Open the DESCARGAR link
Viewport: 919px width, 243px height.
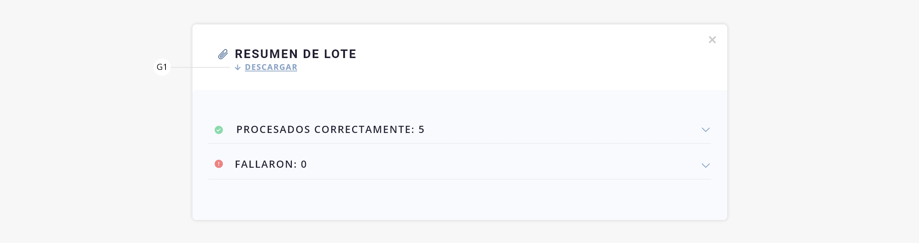coord(271,67)
